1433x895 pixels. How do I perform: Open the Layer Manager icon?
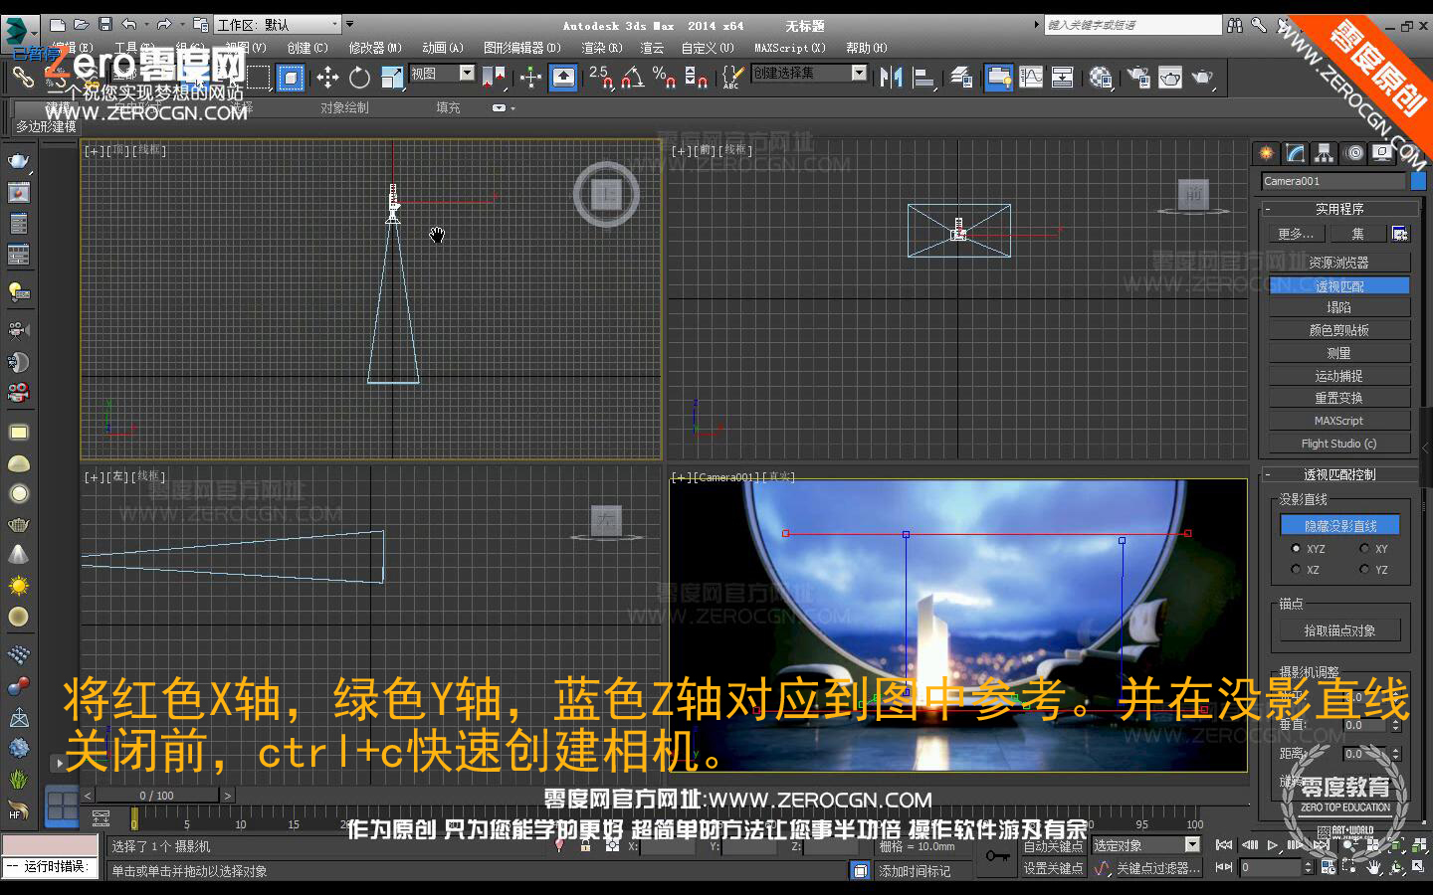pyautogui.click(x=961, y=78)
